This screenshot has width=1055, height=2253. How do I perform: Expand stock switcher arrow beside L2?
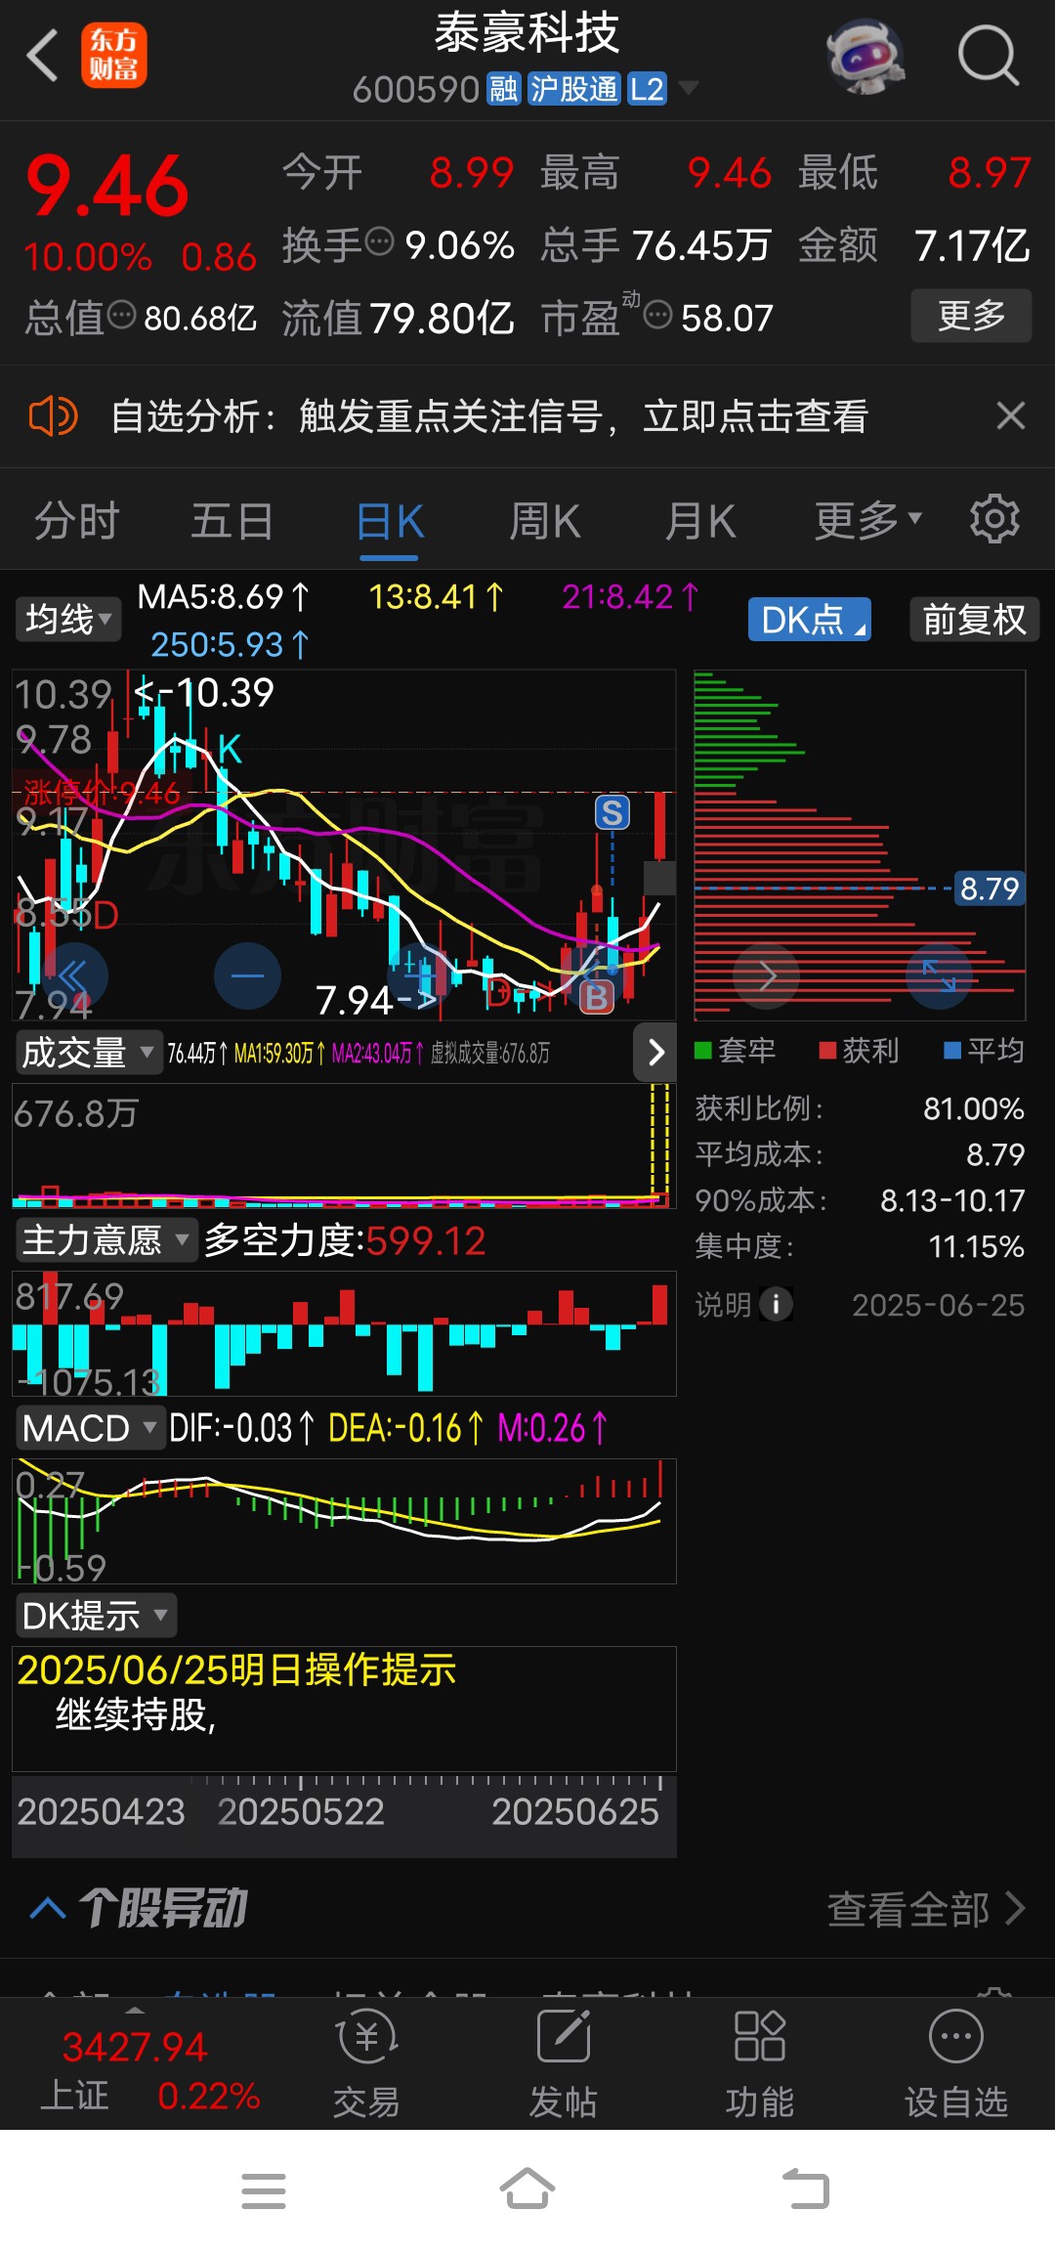click(x=689, y=88)
